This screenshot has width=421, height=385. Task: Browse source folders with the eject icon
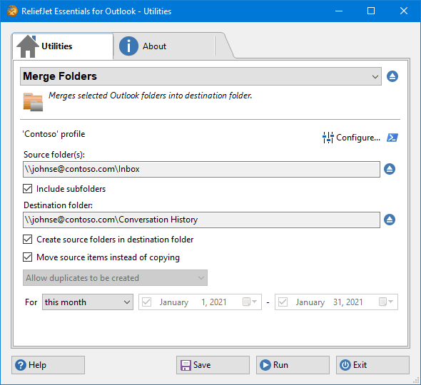tap(390, 169)
